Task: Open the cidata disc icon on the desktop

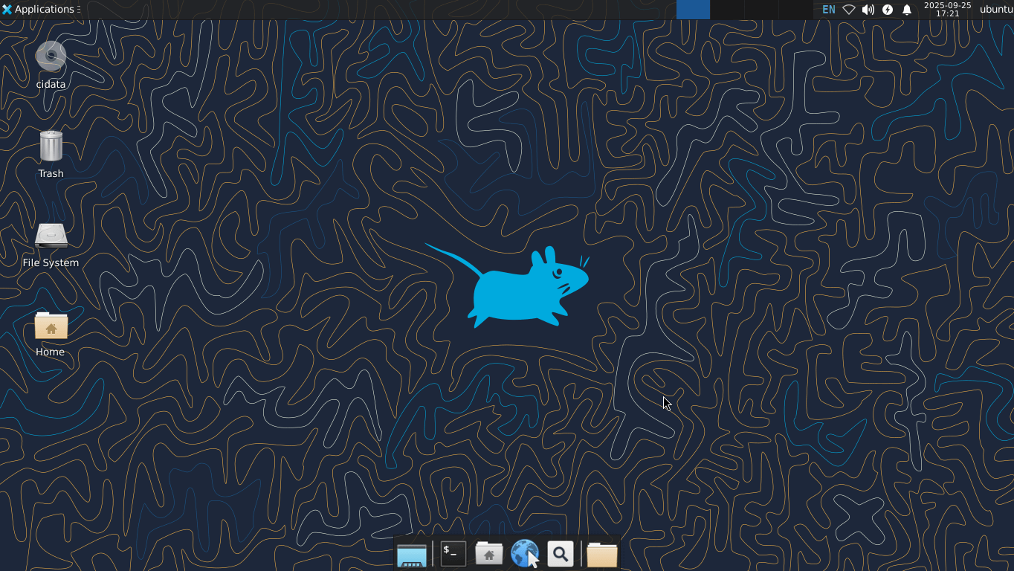Action: (x=51, y=58)
